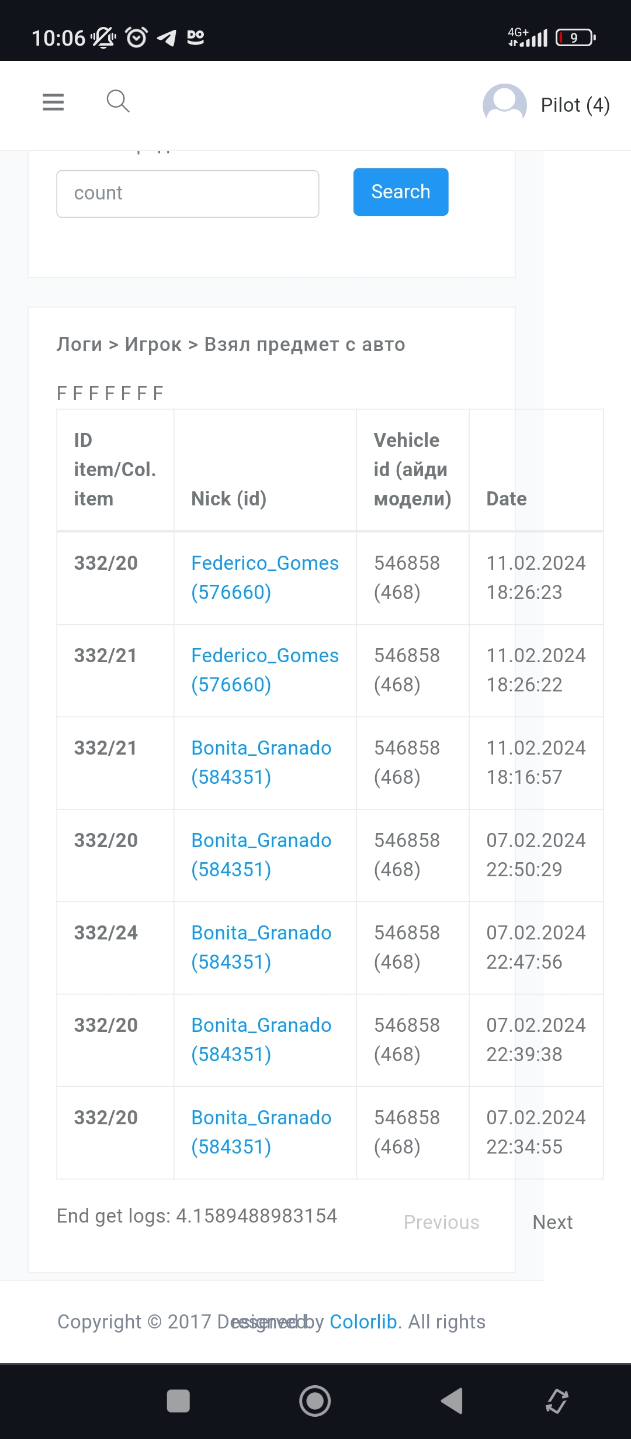Tap the search magnifier icon
Screen dimensions: 631x1439
coord(117,101)
